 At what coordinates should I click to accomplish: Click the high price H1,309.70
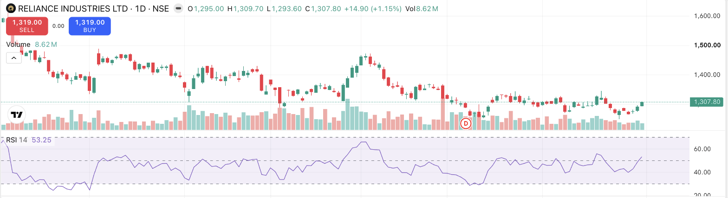[245, 9]
